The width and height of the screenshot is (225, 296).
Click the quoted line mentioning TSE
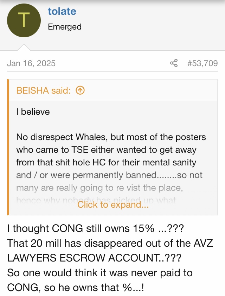pyautogui.click(x=107, y=150)
